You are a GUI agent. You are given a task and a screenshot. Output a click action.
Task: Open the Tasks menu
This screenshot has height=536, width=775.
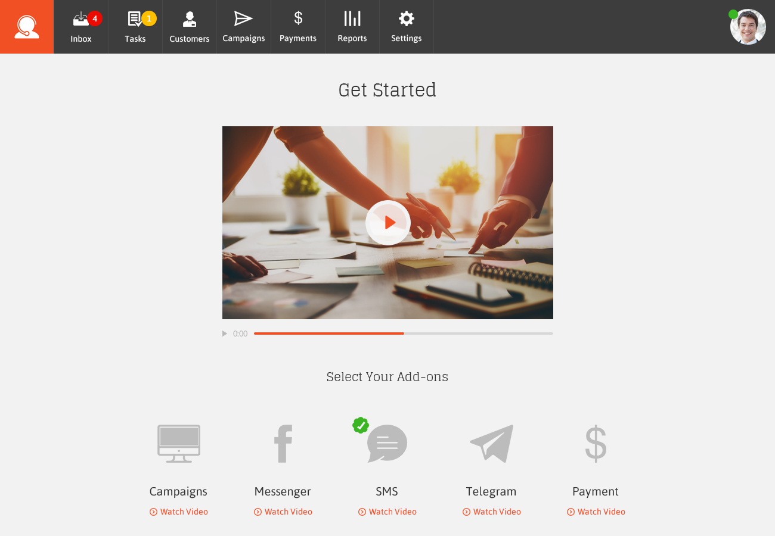tap(135, 27)
